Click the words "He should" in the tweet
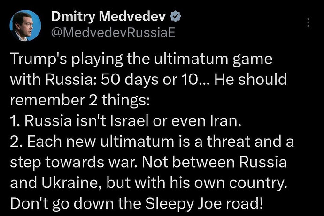 click(250, 80)
